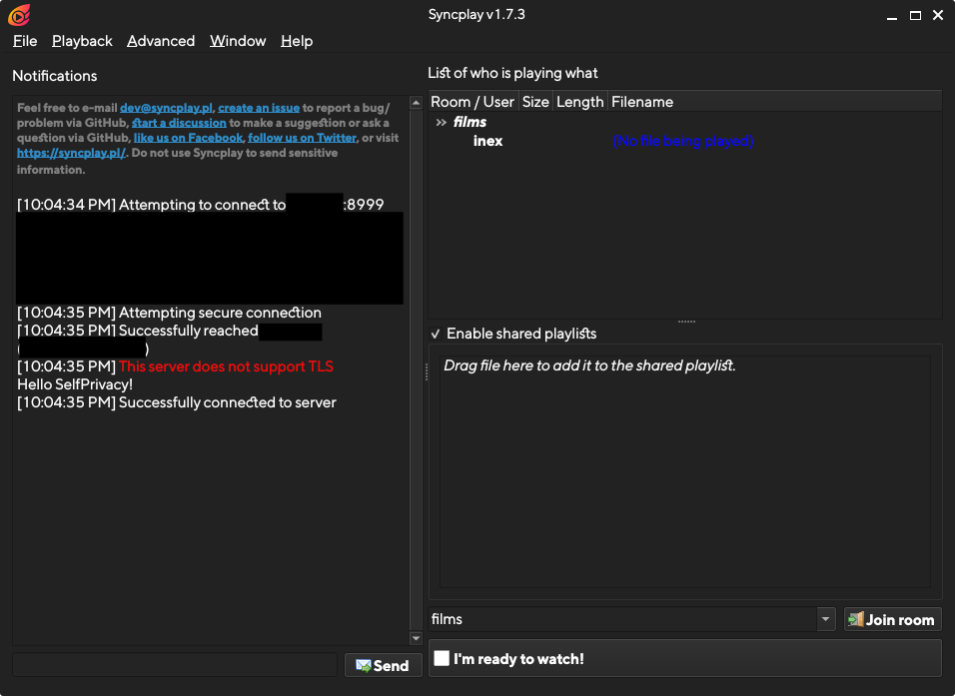The image size is (955, 696).
Task: Click the shared playlist drop area
Action: pos(685,472)
